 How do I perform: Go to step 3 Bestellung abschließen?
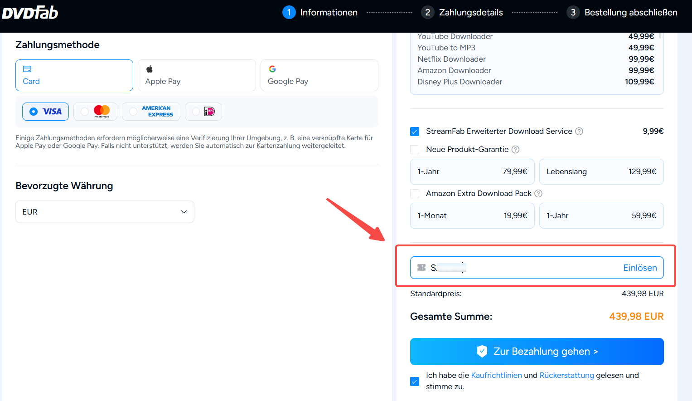click(622, 12)
